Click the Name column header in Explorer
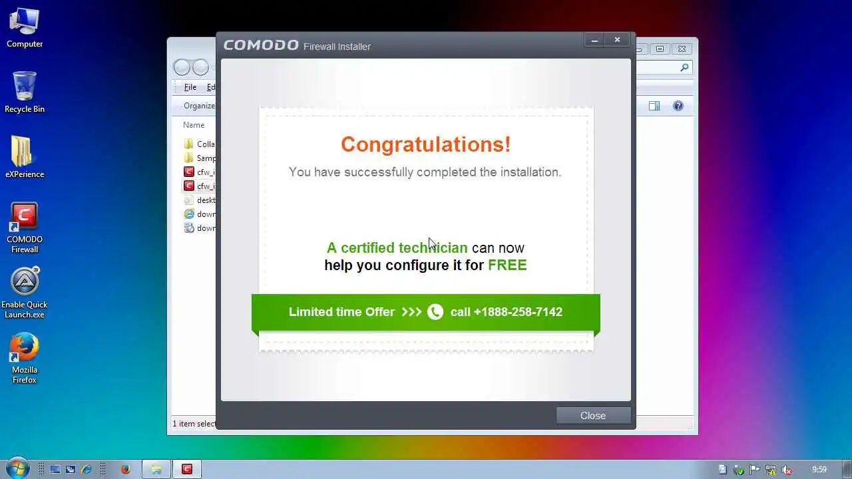This screenshot has height=479, width=852. pos(194,125)
